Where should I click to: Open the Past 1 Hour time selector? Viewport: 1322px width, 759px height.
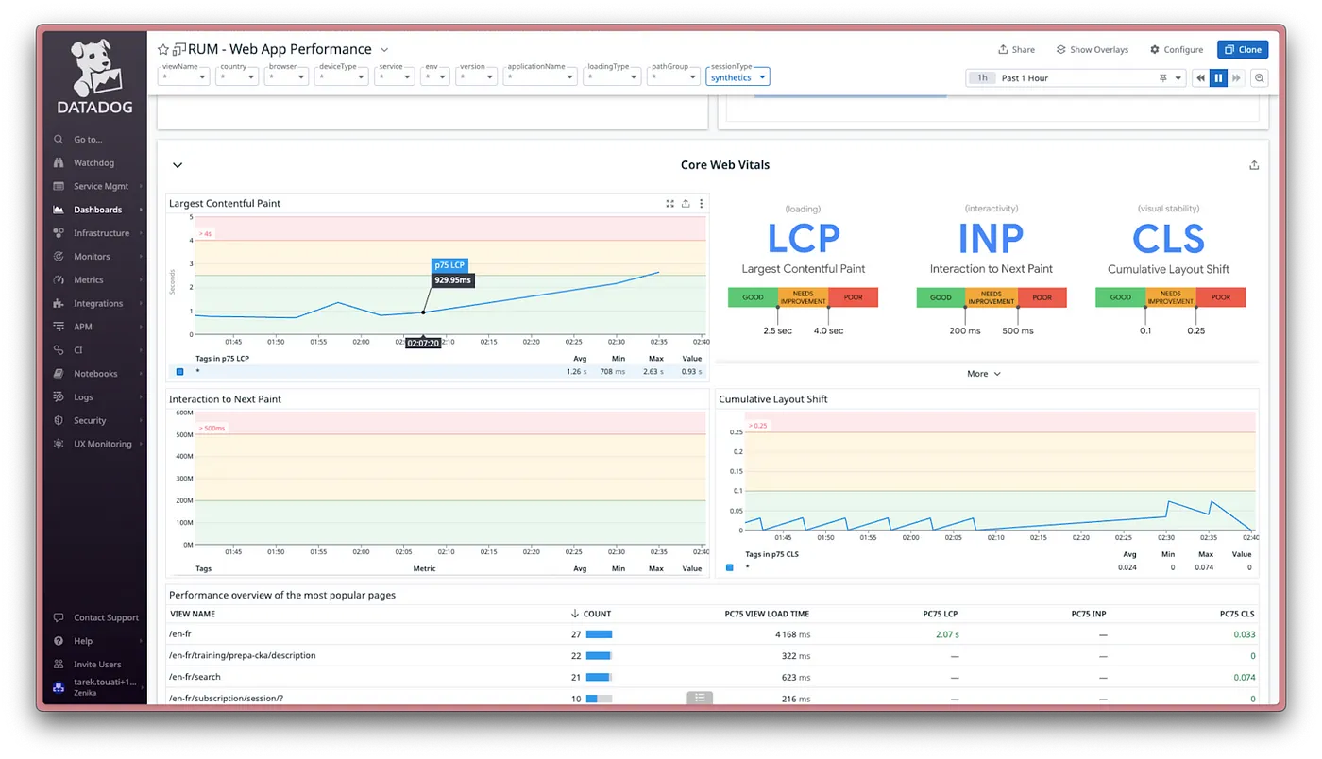1076,77
